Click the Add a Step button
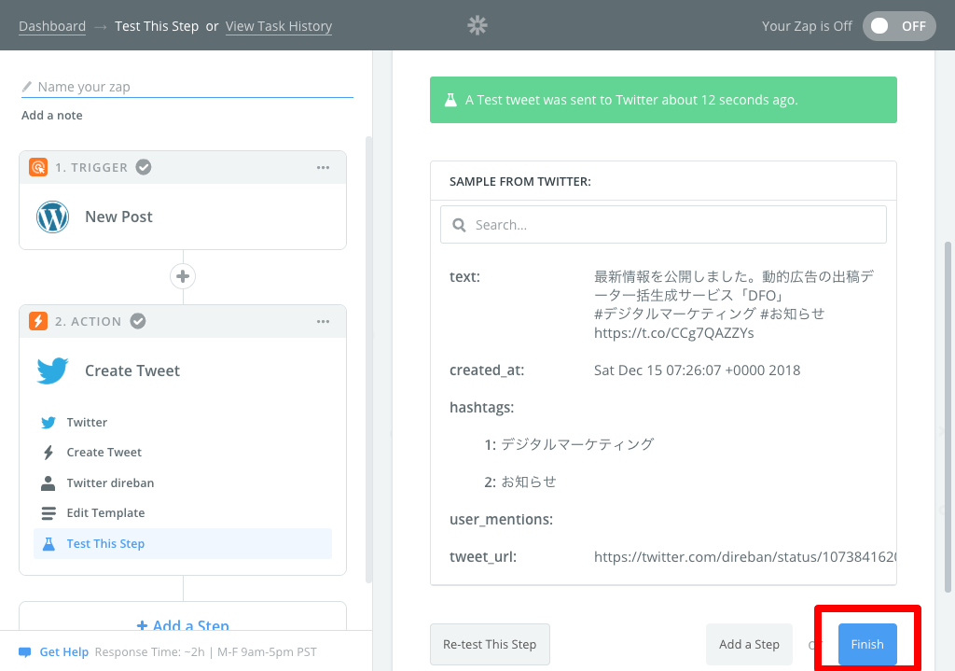The image size is (955, 671). point(749,644)
